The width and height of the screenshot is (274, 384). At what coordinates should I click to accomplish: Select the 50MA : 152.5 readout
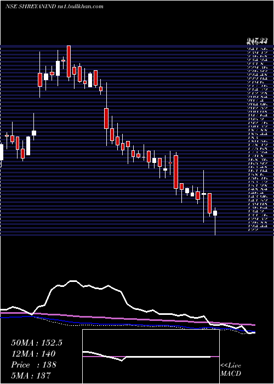(37, 343)
